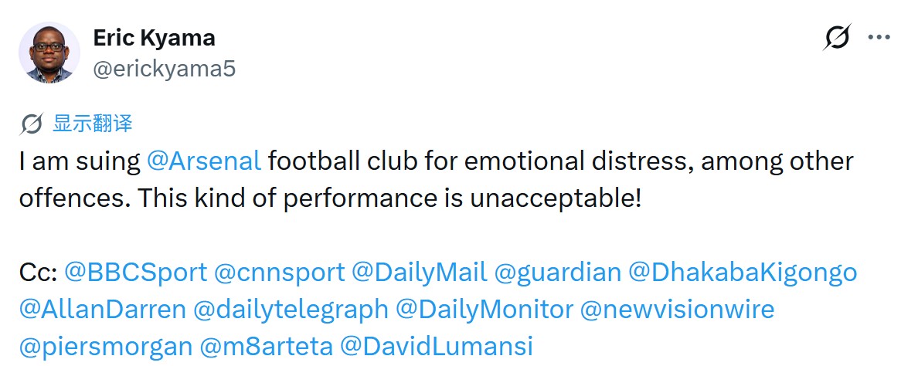Click the show translation link
The height and width of the screenshot is (366, 901).
coord(92,124)
